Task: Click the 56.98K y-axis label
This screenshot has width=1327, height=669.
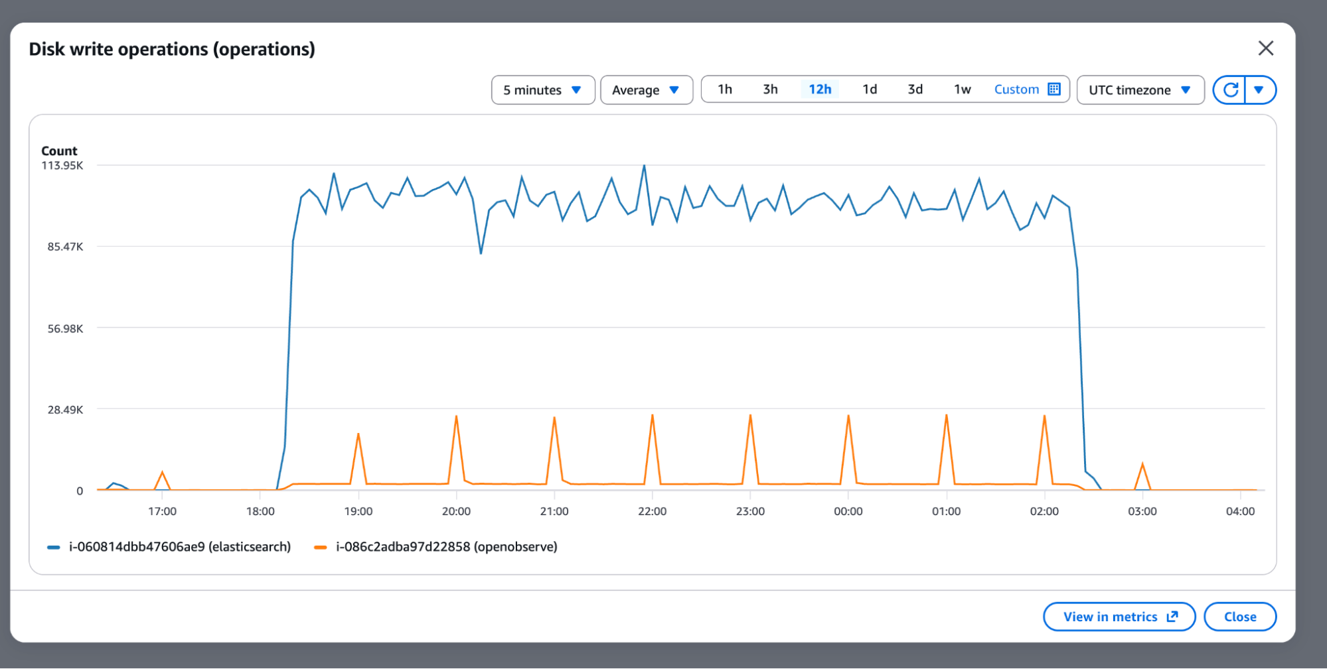Action: (x=65, y=329)
